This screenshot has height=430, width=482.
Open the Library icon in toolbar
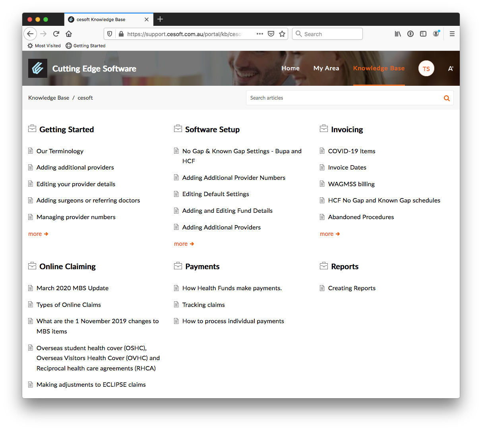click(398, 34)
